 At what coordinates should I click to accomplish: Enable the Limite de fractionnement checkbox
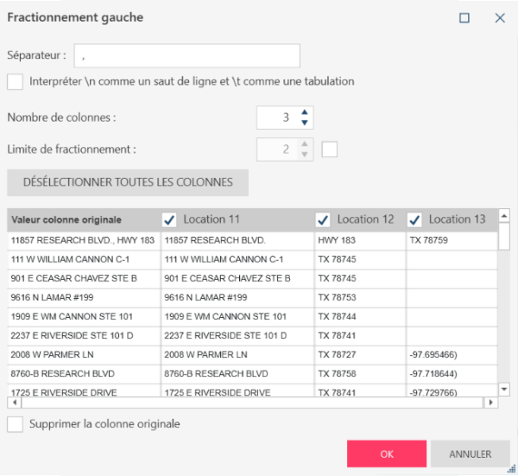(329, 149)
